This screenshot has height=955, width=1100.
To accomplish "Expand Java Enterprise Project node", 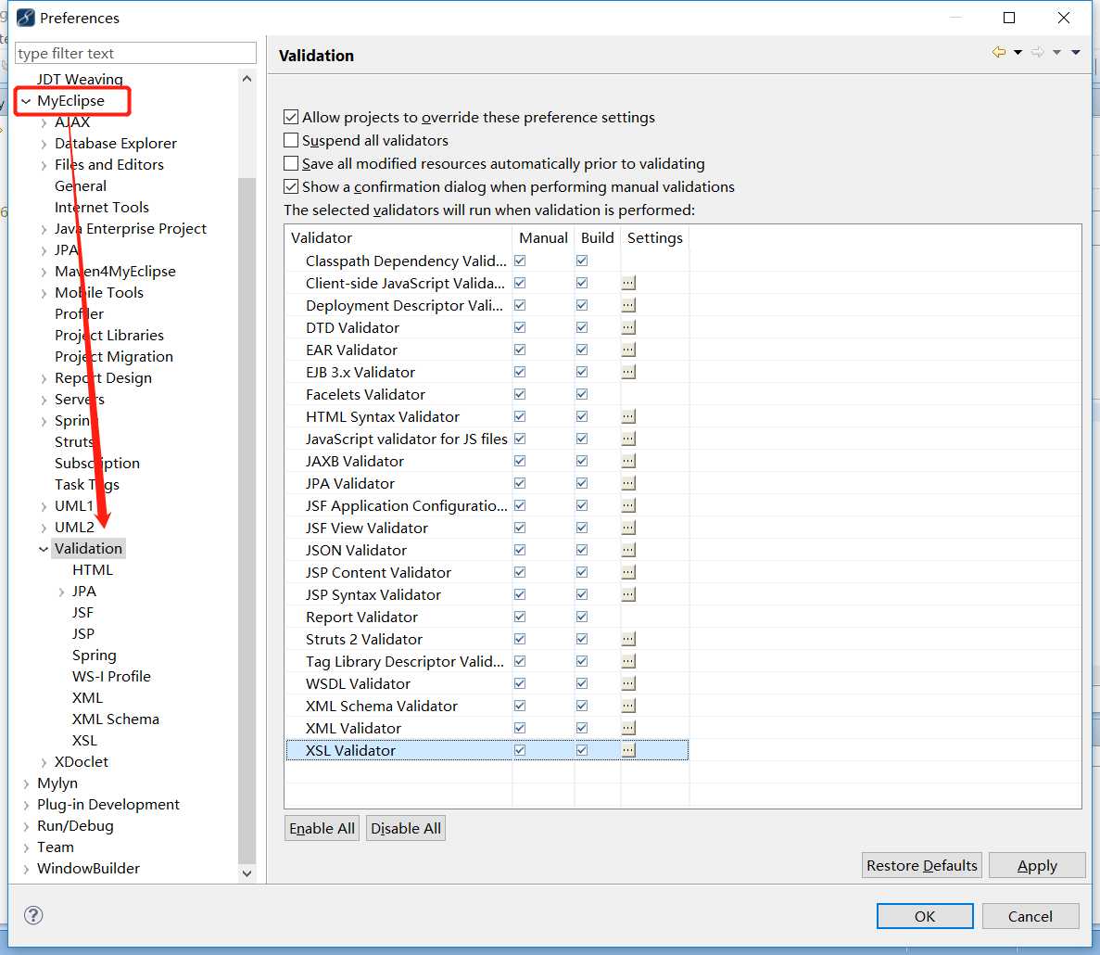I will (x=44, y=229).
